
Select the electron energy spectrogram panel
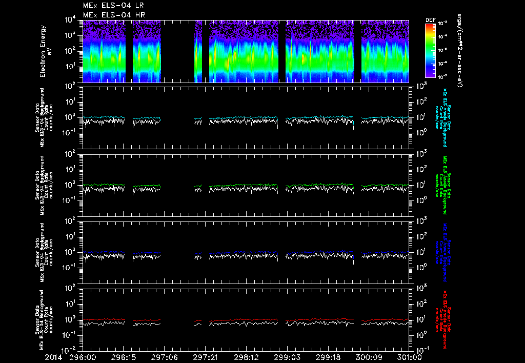click(x=246, y=51)
